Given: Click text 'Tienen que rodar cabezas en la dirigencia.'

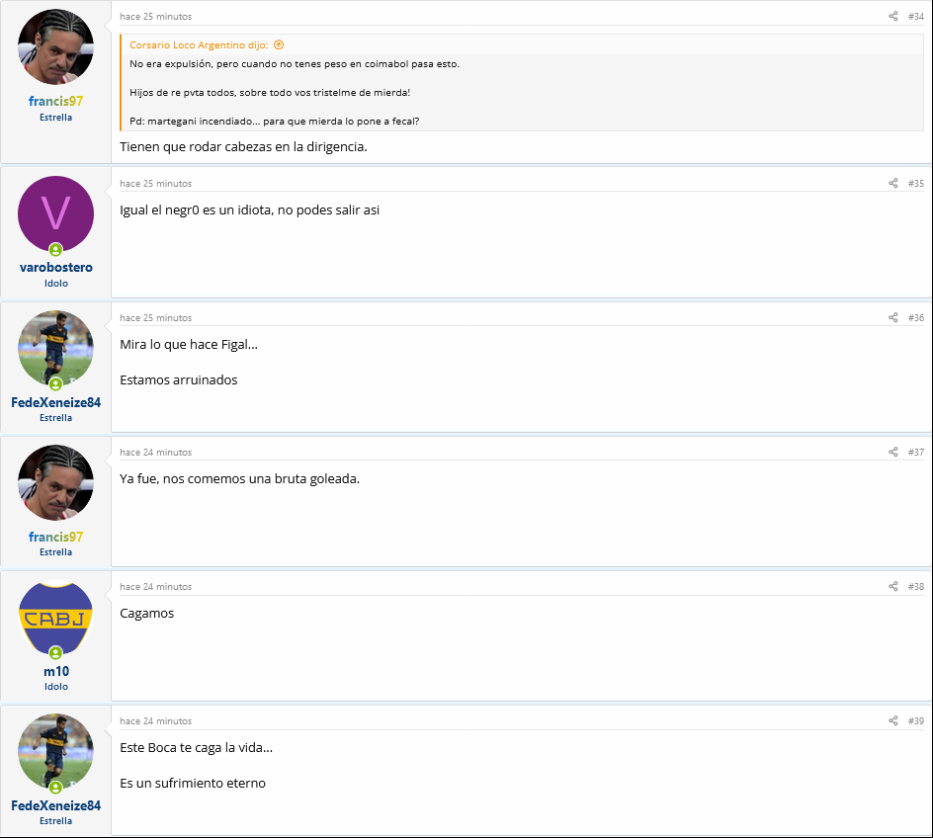Looking at the screenshot, I should pyautogui.click(x=243, y=147).
